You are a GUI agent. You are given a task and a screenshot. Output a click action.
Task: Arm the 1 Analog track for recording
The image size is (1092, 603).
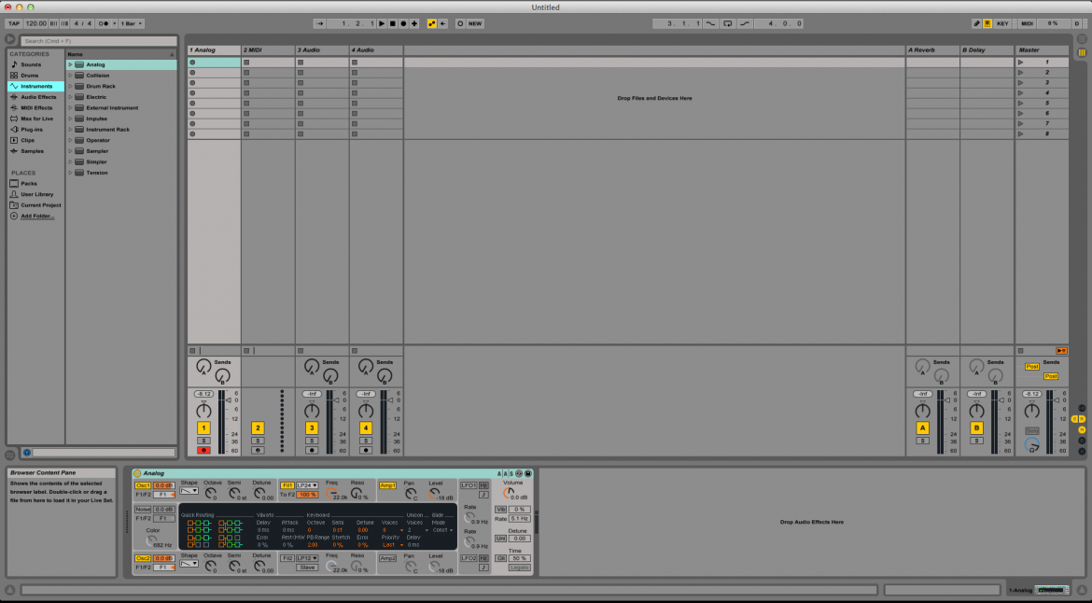point(203,449)
